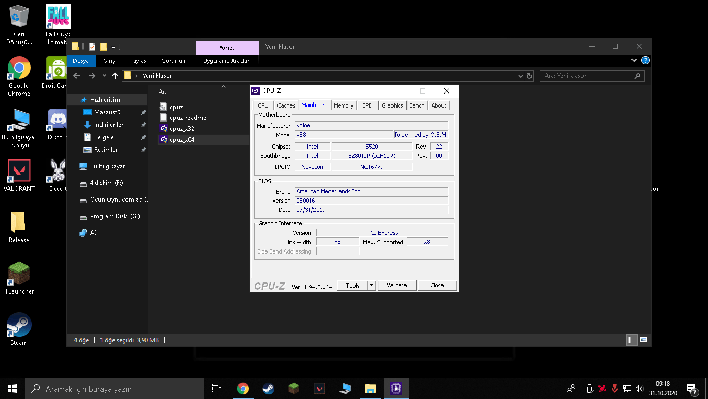Switch to the Memory tab
The image size is (708, 399).
(x=344, y=105)
